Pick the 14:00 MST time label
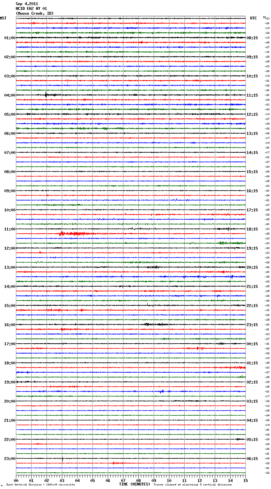The height and width of the screenshot is (489, 271). 10,287
